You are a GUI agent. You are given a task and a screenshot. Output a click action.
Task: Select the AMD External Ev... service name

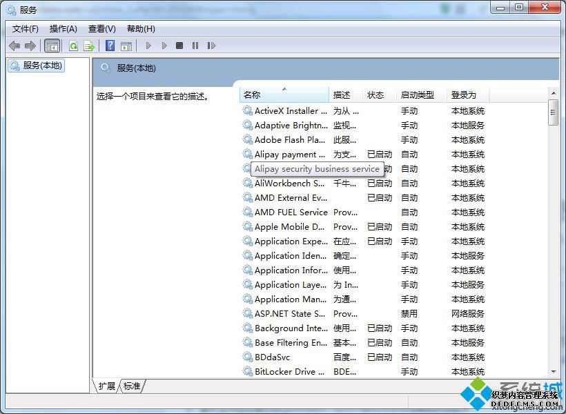coord(291,198)
